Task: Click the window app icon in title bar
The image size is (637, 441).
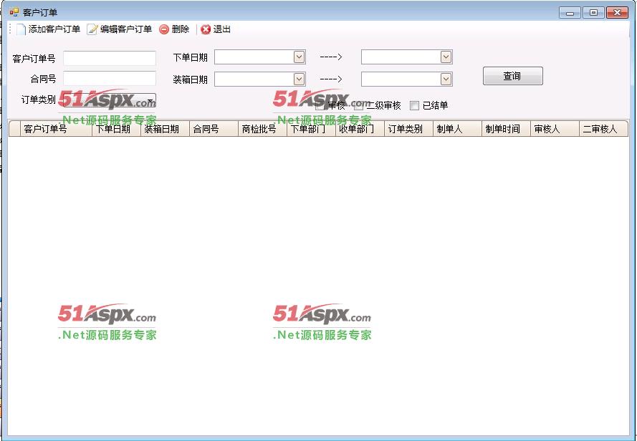Action: click(14, 12)
